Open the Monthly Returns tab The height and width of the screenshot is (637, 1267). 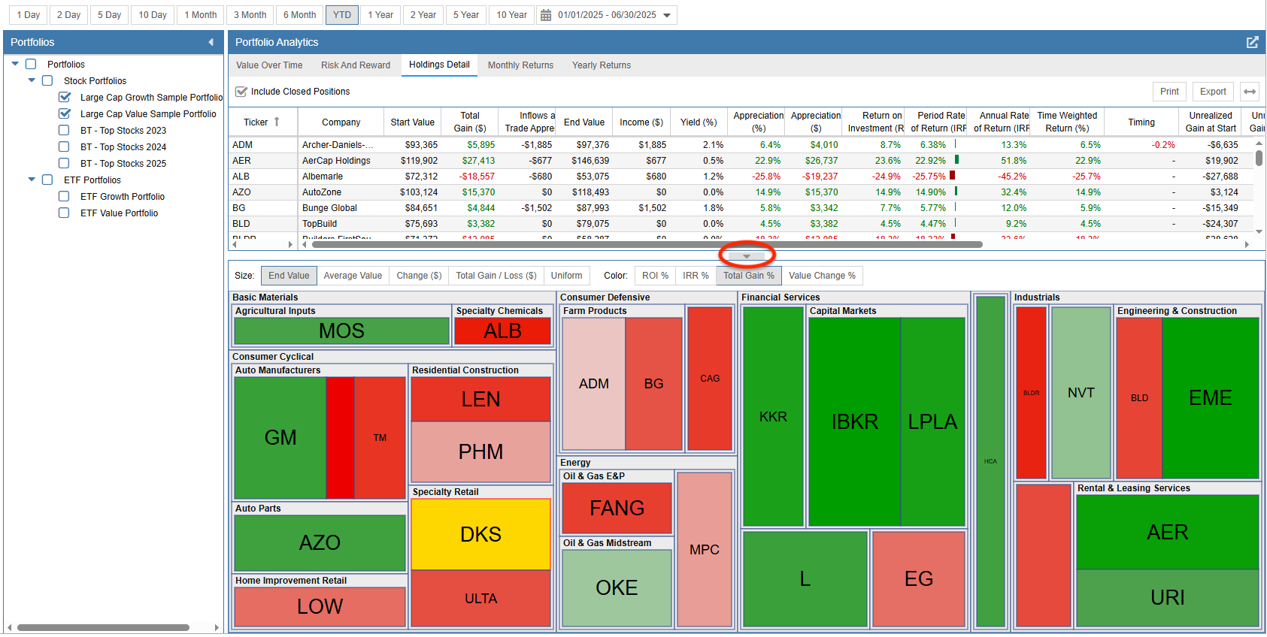pos(520,65)
